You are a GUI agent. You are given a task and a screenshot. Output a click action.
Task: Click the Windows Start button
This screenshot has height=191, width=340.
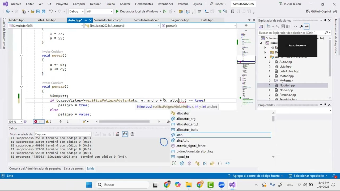click(89, 185)
